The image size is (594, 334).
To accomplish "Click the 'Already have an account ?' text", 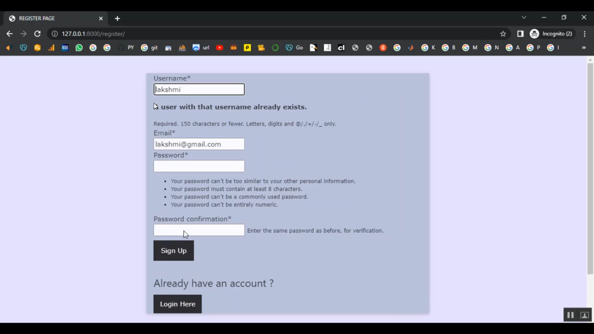I will click(214, 283).
